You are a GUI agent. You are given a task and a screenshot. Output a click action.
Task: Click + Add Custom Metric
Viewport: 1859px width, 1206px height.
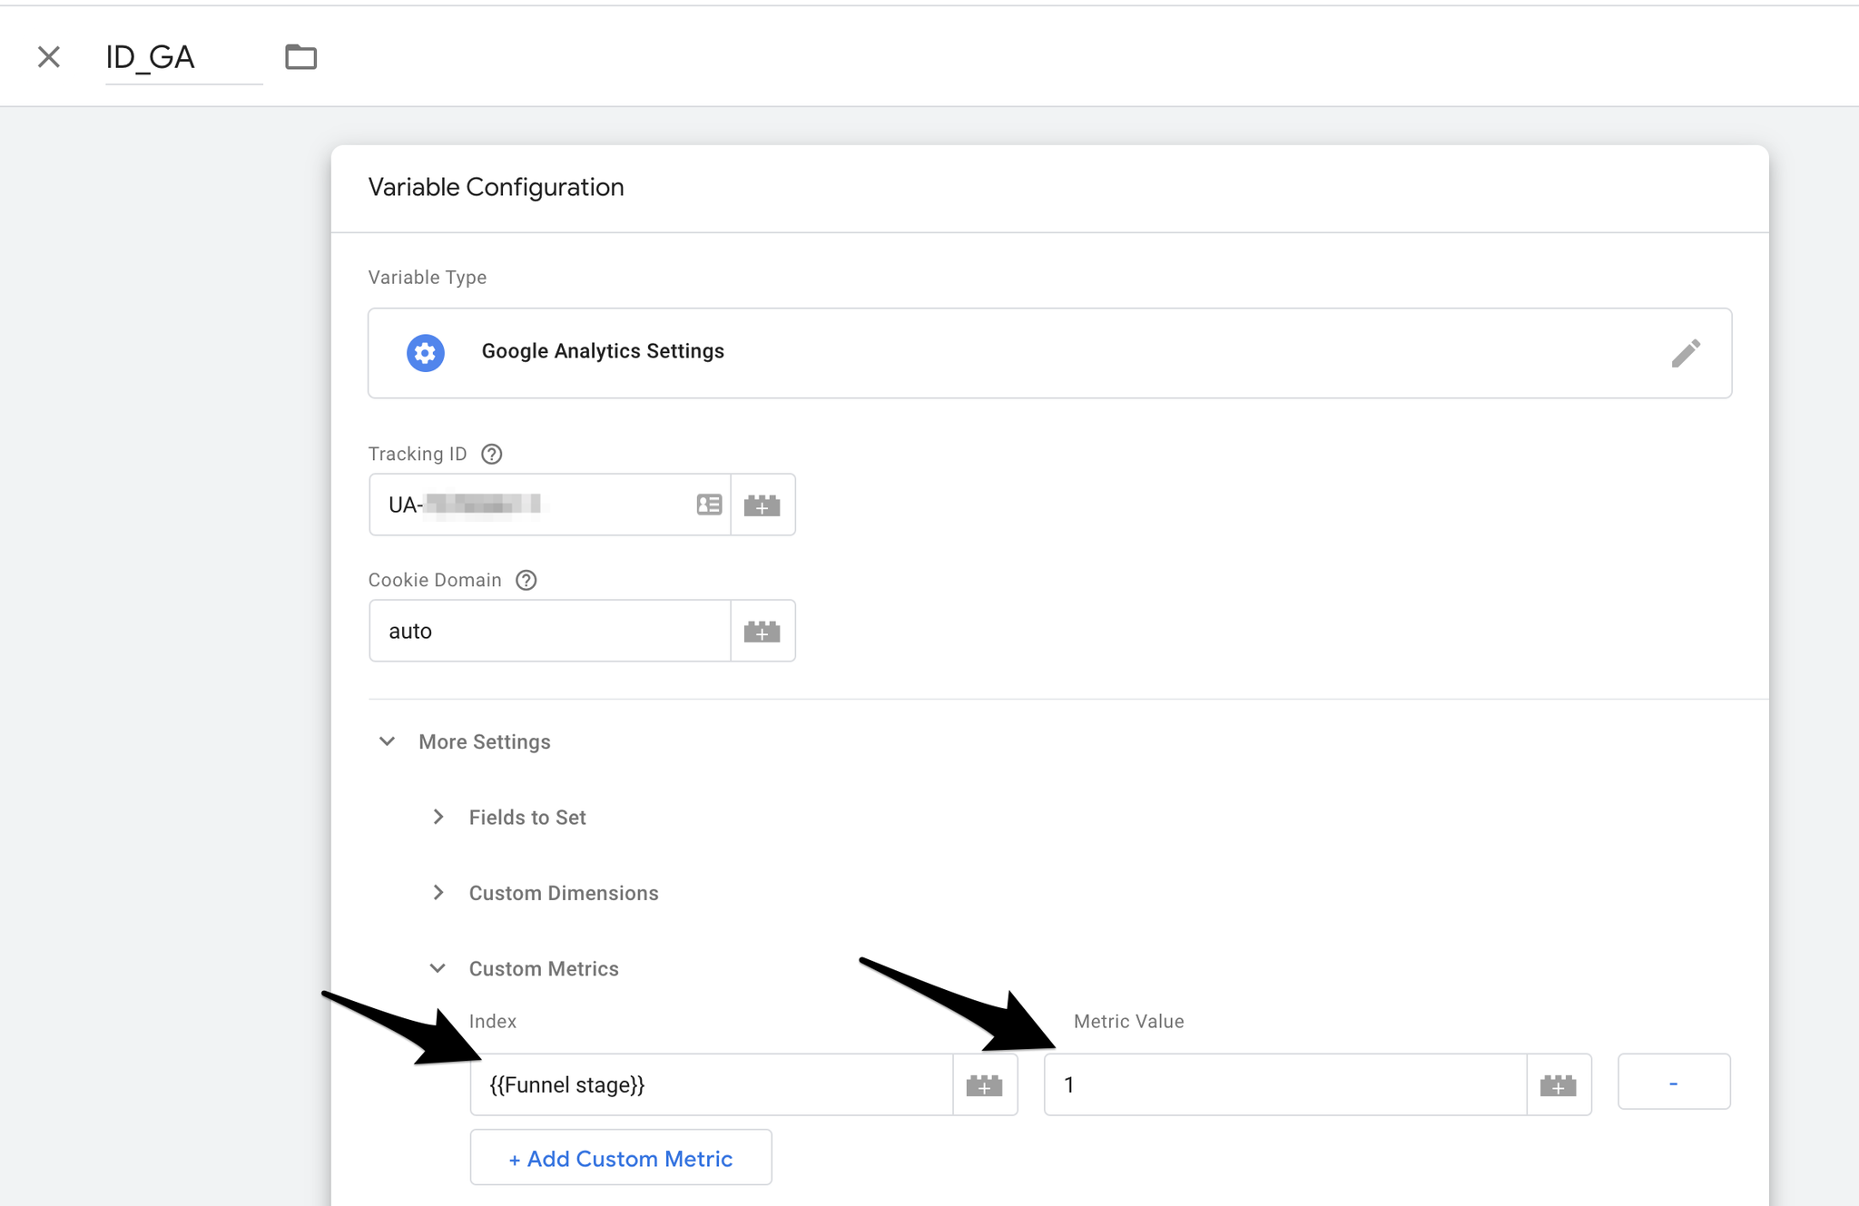click(x=621, y=1158)
